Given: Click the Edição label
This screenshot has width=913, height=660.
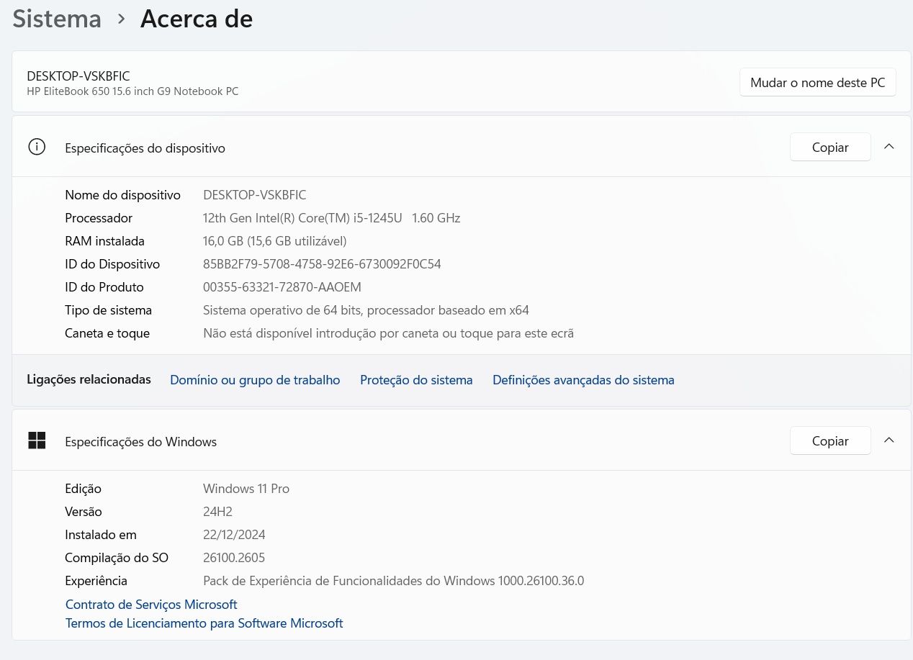Looking at the screenshot, I should coord(83,489).
